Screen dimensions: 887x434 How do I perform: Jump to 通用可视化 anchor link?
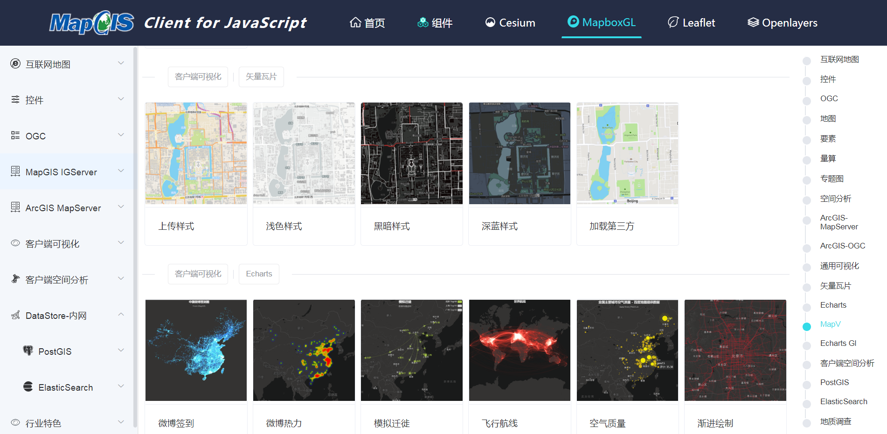[839, 266]
